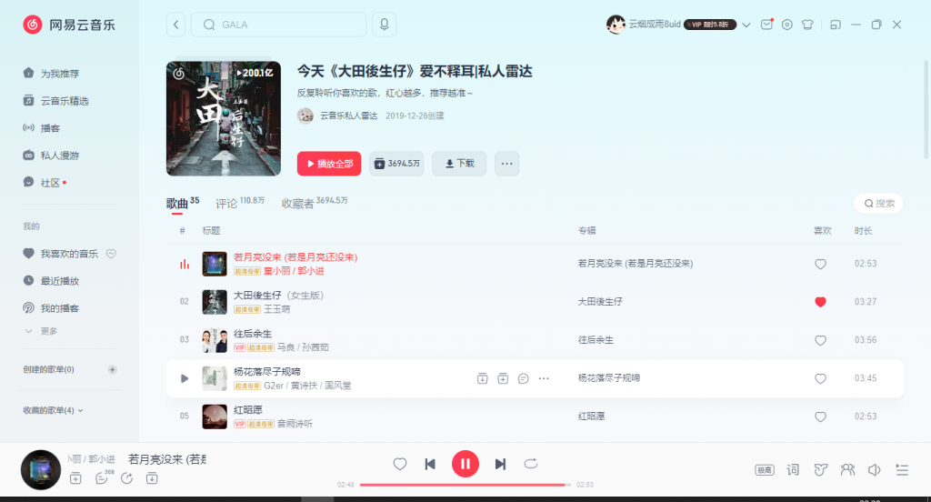This screenshot has height=502, width=931.
Task: Open the hexagon settings icon
Action: pos(786,25)
